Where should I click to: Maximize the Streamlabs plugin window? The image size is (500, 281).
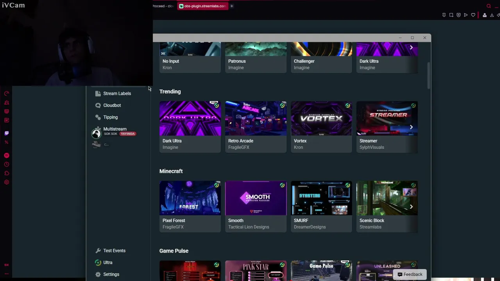pos(412,38)
